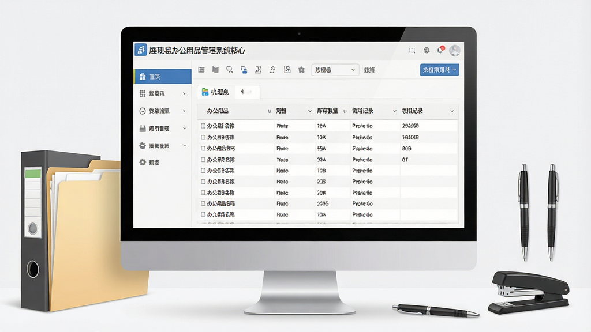Expand the basket icon sidebar item chevron
The height and width of the screenshot is (332, 591).
click(x=184, y=145)
